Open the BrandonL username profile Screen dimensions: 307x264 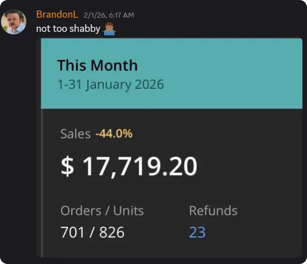(57, 15)
